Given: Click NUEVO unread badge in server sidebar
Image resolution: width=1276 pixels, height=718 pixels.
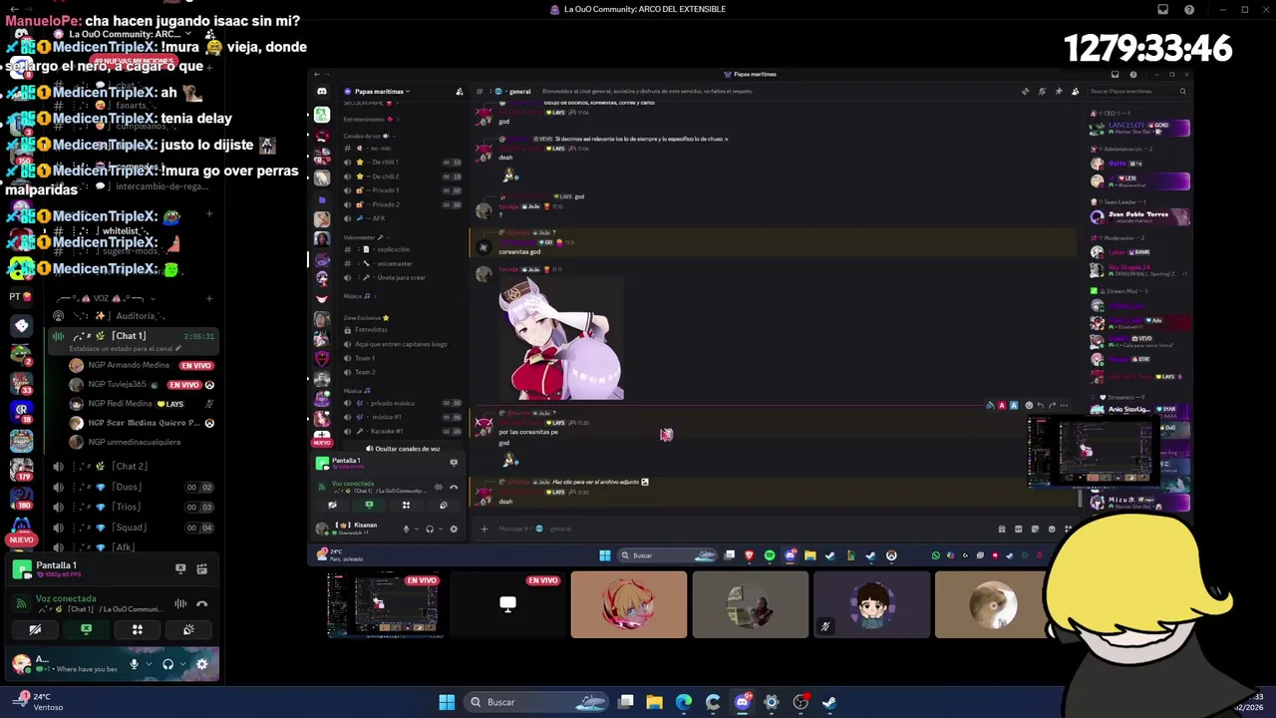Looking at the screenshot, I should pyautogui.click(x=21, y=539).
